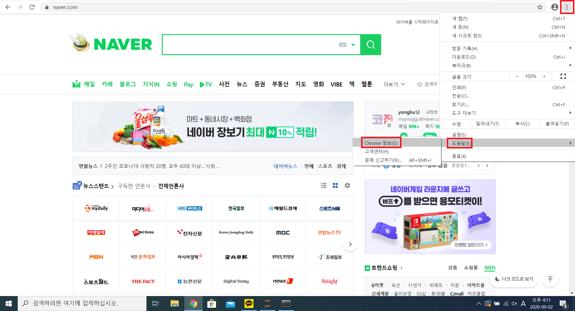Image resolution: width=575 pixels, height=311 pixels.
Task: Open the 카페 link
Action: point(107,84)
